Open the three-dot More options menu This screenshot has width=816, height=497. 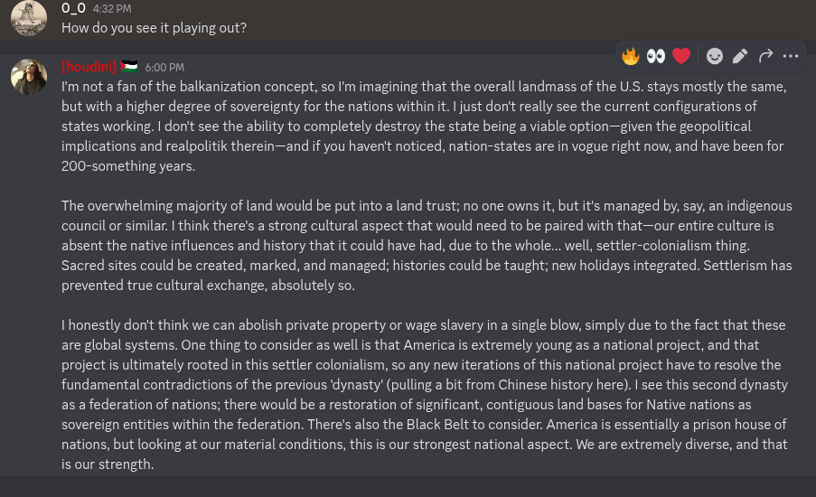[x=791, y=56]
